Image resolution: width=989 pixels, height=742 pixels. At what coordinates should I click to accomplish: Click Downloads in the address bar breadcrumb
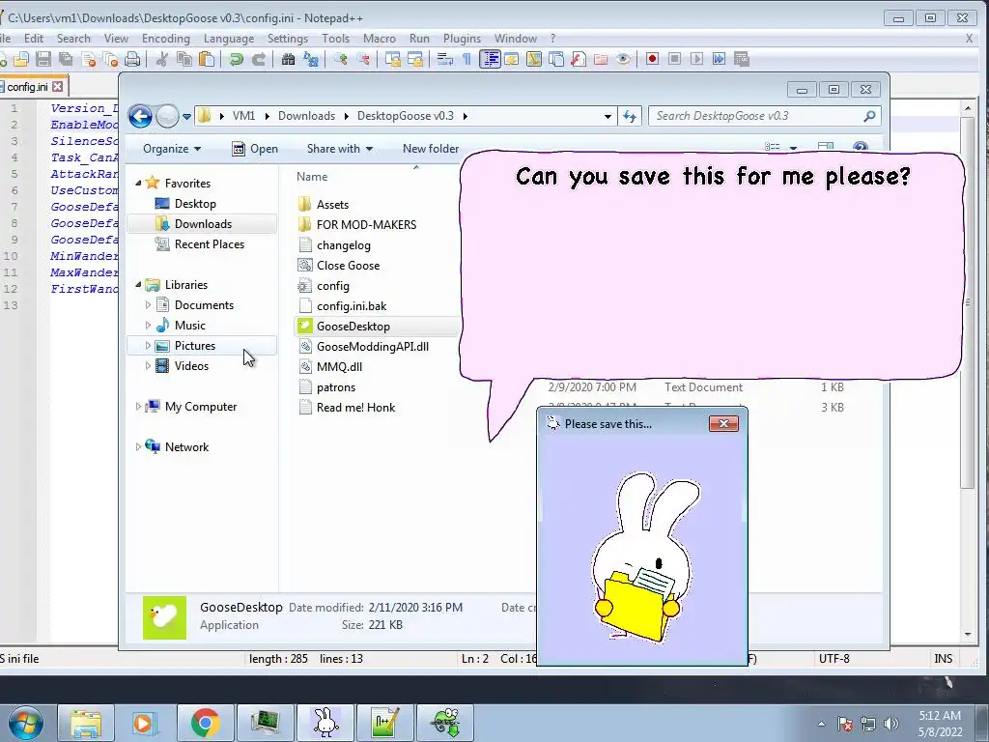[306, 116]
